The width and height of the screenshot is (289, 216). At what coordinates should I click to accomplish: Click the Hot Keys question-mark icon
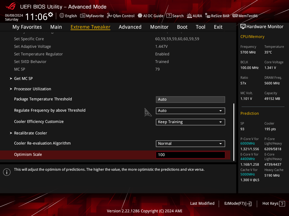[282, 204]
